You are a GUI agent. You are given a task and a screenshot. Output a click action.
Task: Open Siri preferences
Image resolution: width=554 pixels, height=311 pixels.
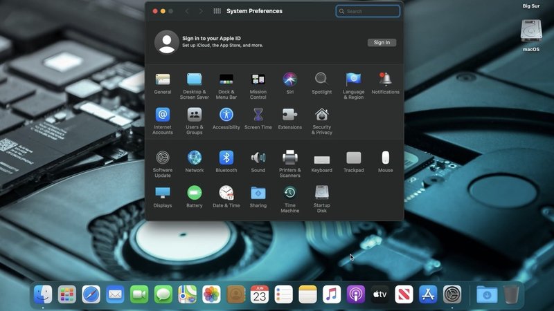pyautogui.click(x=289, y=84)
